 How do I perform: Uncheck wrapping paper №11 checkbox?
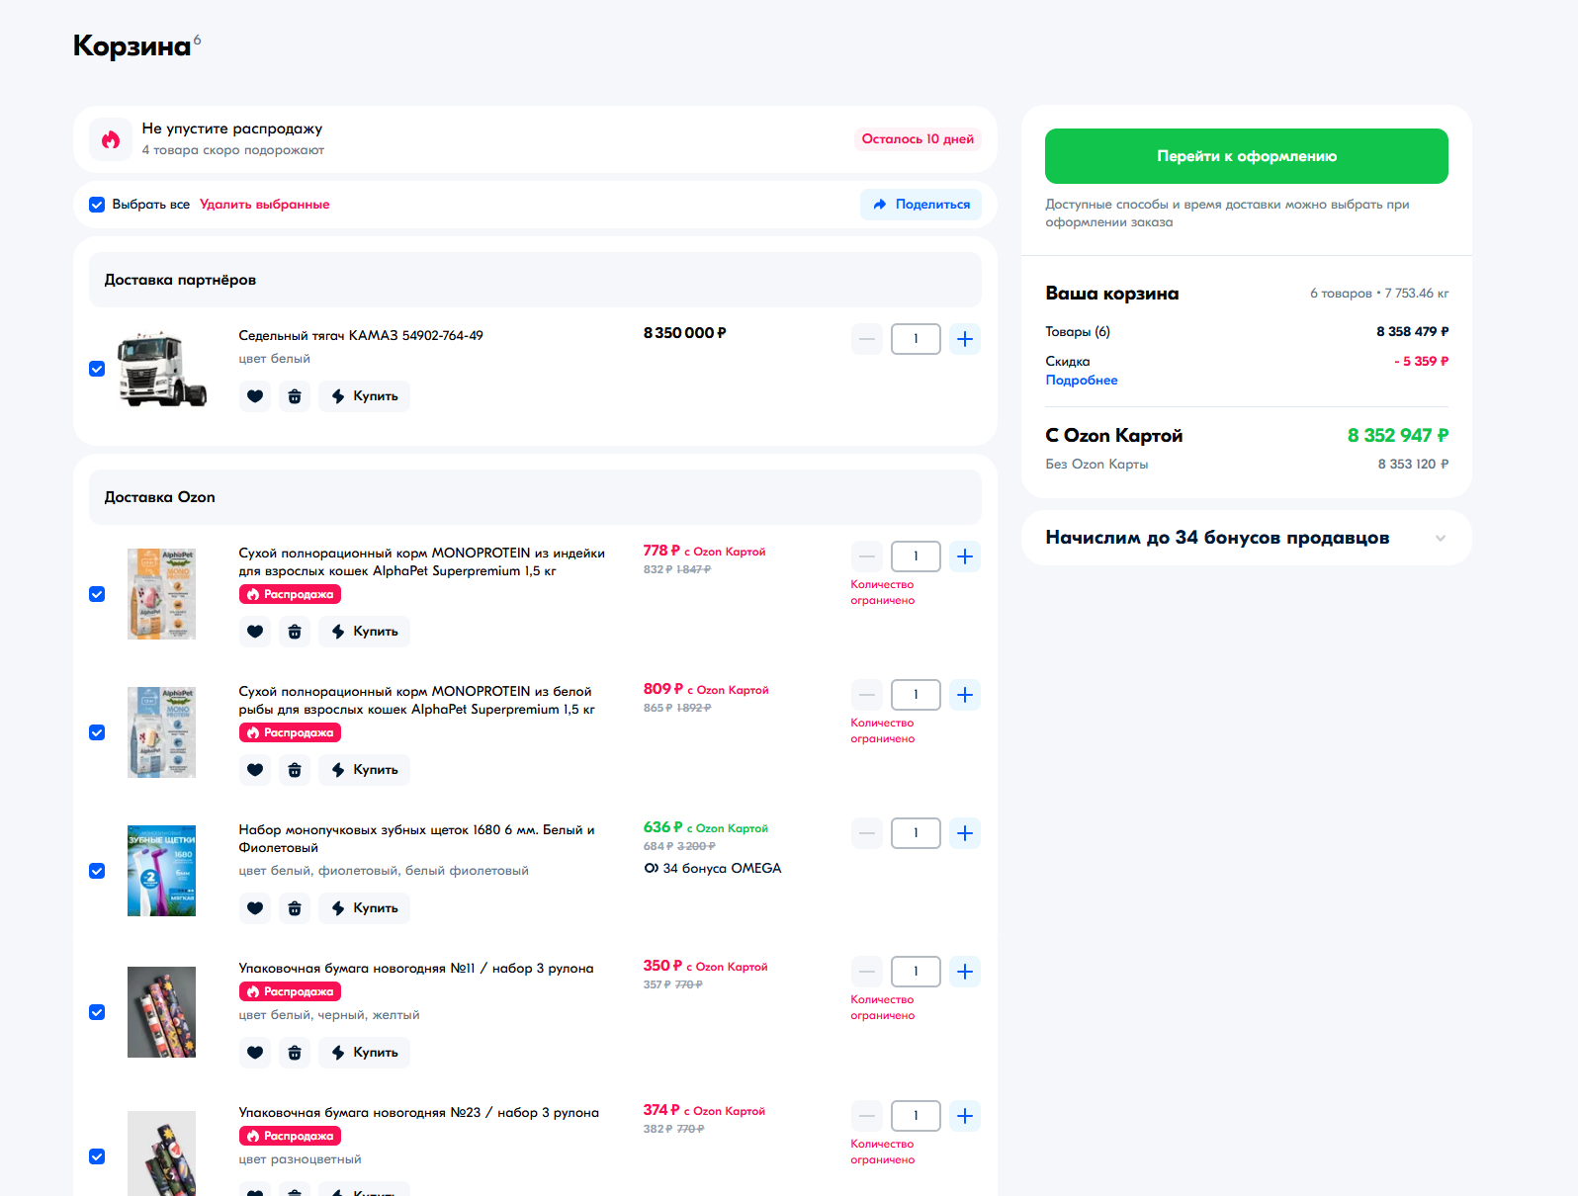97,1012
